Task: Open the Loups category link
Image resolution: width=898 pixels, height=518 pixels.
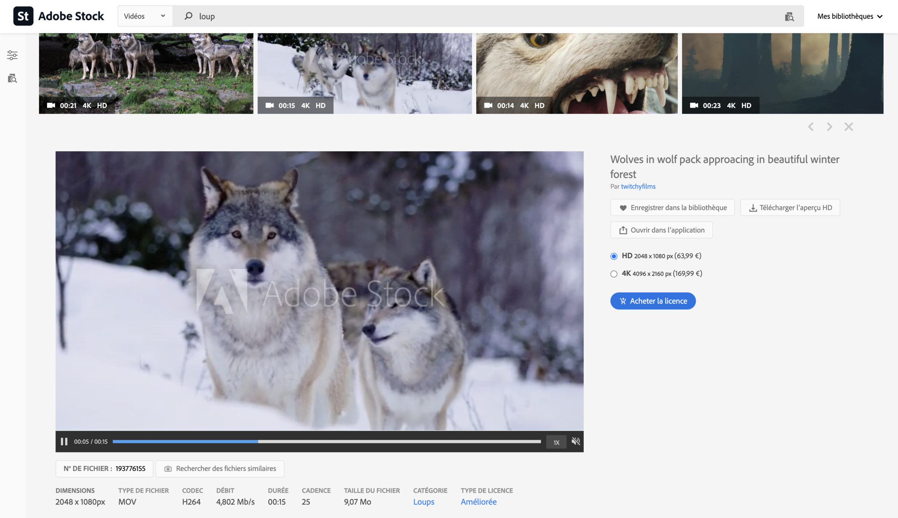Action: (423, 502)
